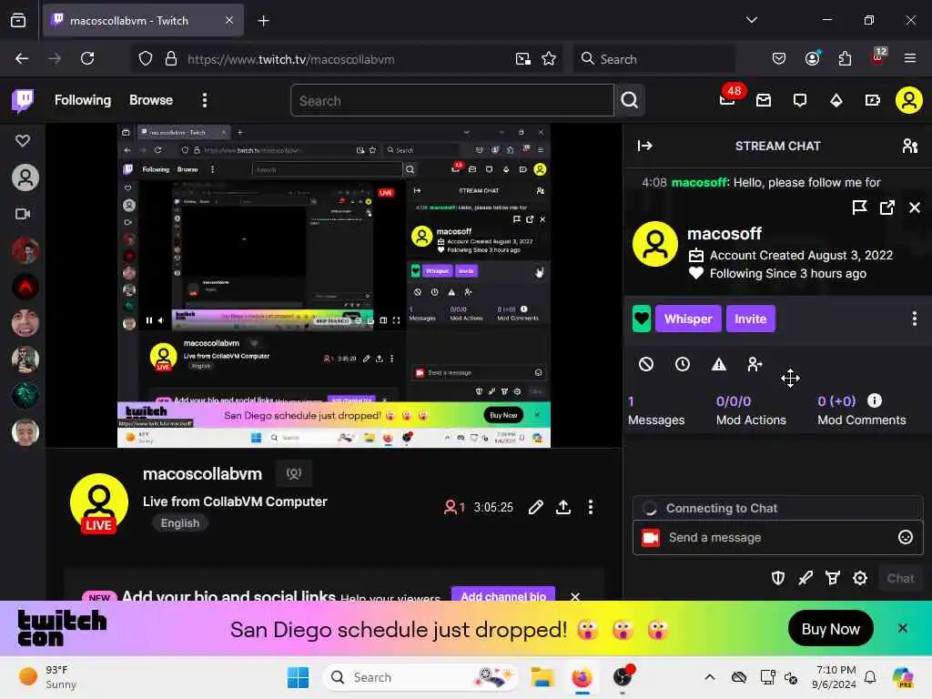Reload the page in Firefox
This screenshot has height=699, width=932.
tap(87, 58)
